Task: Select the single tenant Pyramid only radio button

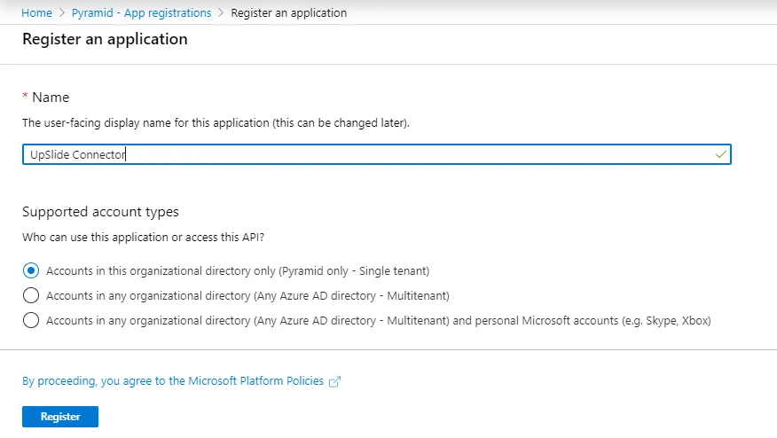Action: (31, 270)
